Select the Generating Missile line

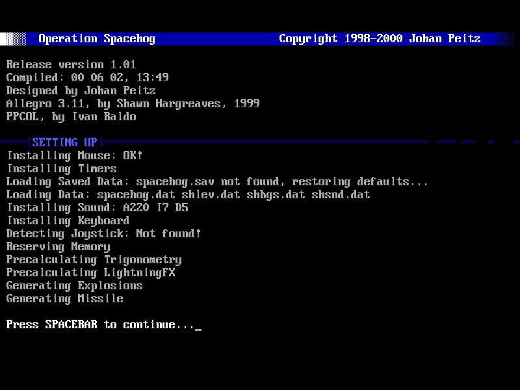(x=64, y=299)
